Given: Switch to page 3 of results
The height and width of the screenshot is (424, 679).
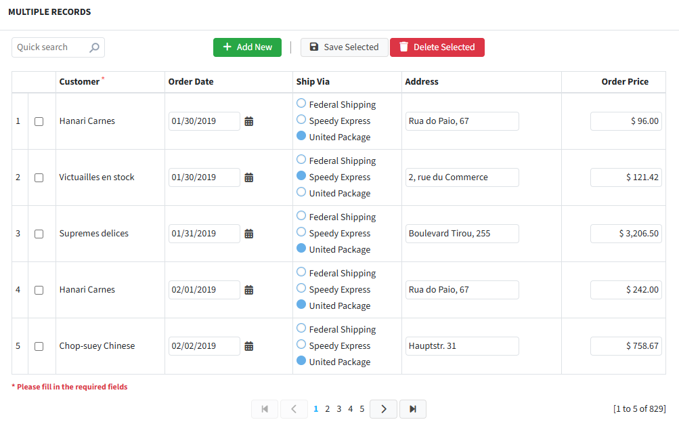Looking at the screenshot, I should [x=339, y=409].
